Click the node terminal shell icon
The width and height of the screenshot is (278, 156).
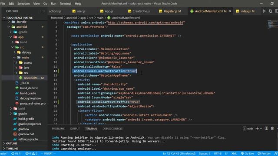pos(245,129)
